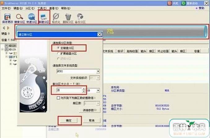Open the 扇区数 sector count dropdown
This screenshot has height=138, width=210.
(x=98, y=103)
